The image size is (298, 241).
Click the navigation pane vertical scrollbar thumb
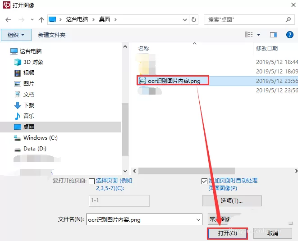coord(125,130)
